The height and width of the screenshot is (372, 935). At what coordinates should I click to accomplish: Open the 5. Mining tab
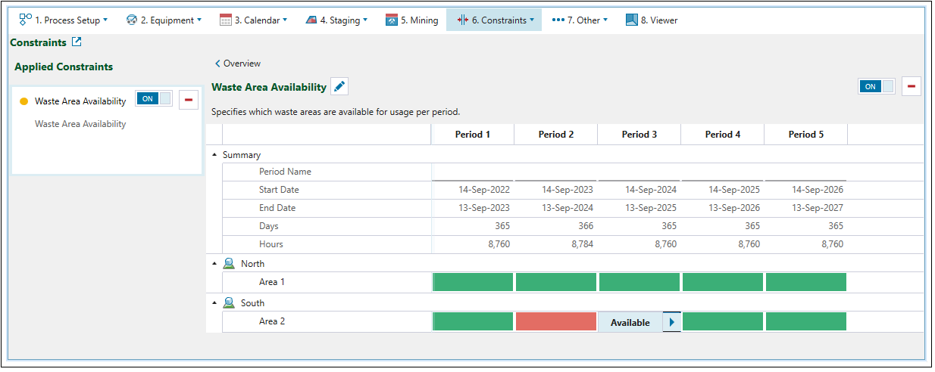click(x=412, y=20)
